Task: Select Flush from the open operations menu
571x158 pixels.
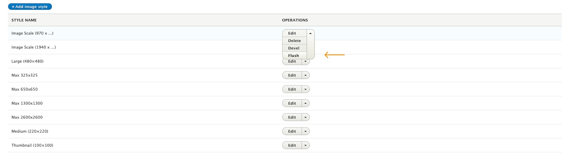Action: click(293, 56)
